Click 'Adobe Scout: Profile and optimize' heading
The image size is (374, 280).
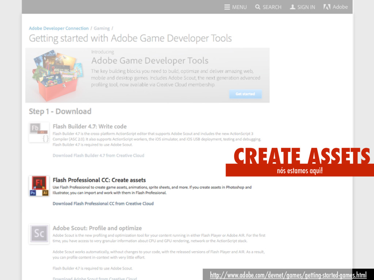(97, 228)
